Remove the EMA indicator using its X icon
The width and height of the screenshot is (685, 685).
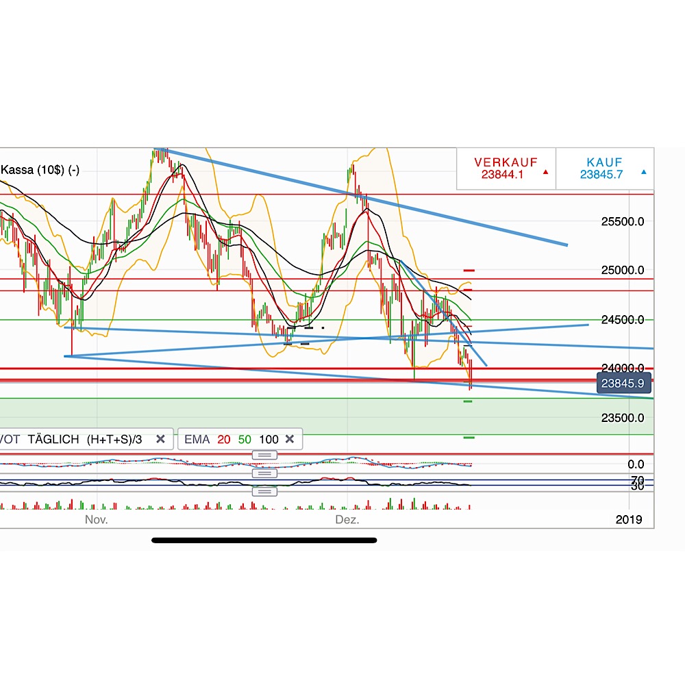(x=290, y=439)
